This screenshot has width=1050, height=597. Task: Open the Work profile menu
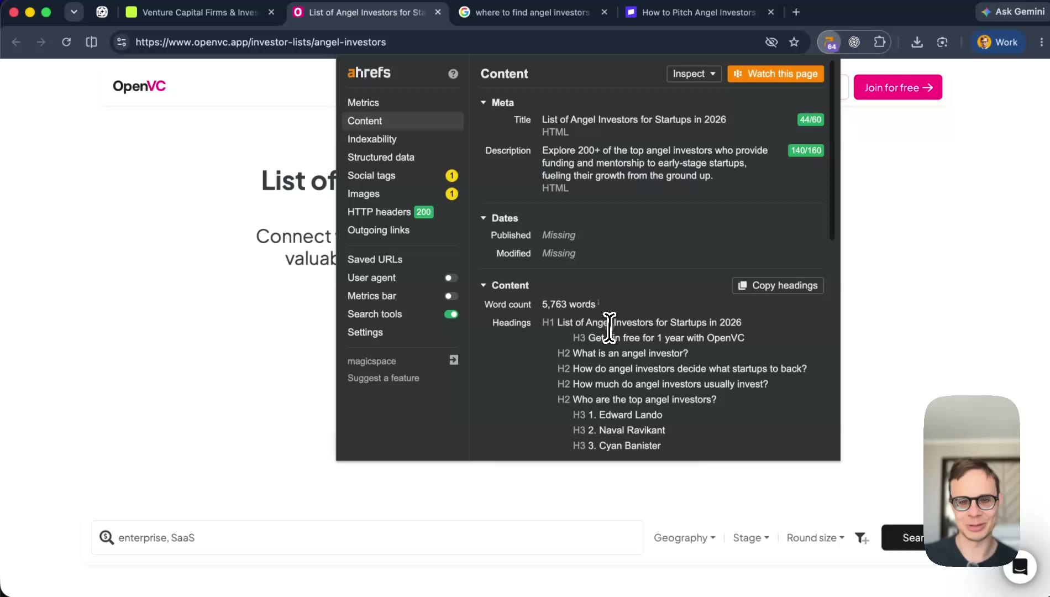[x=998, y=42]
